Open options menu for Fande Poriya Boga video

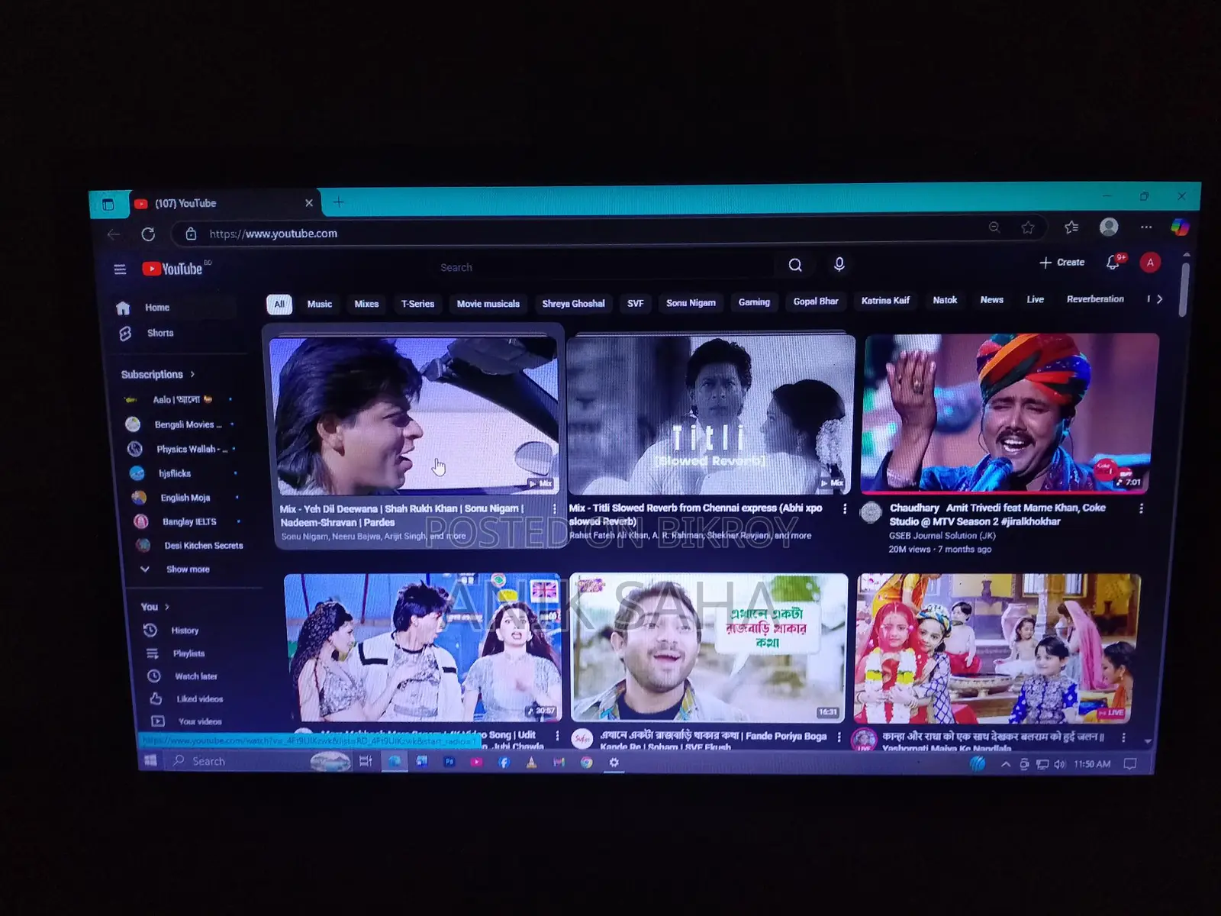(839, 737)
